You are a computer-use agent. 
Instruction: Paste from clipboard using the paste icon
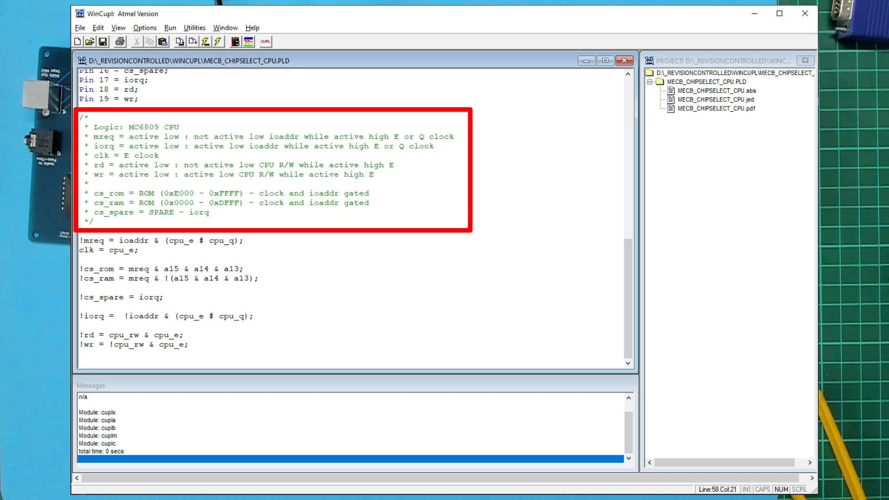163,42
